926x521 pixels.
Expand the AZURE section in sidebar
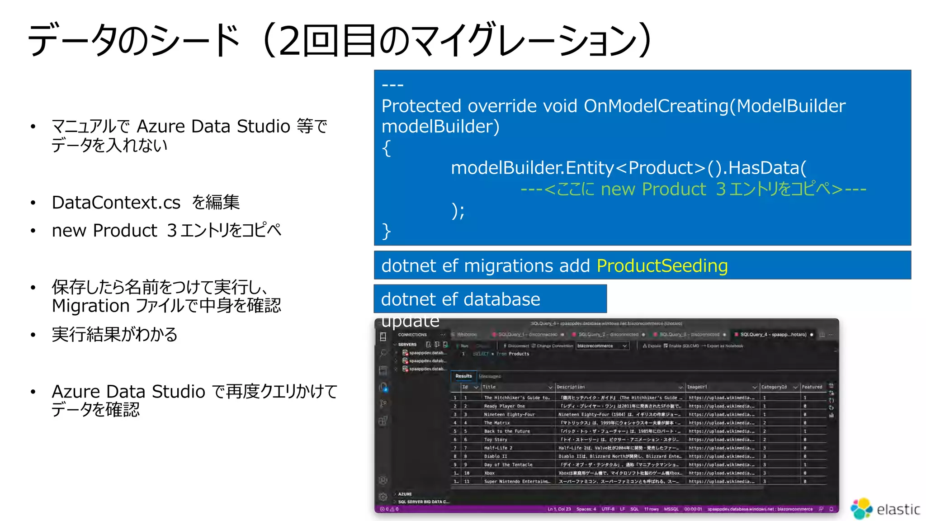403,494
